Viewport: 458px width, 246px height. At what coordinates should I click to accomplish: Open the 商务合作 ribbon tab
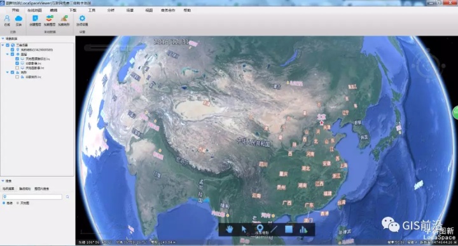(168, 10)
